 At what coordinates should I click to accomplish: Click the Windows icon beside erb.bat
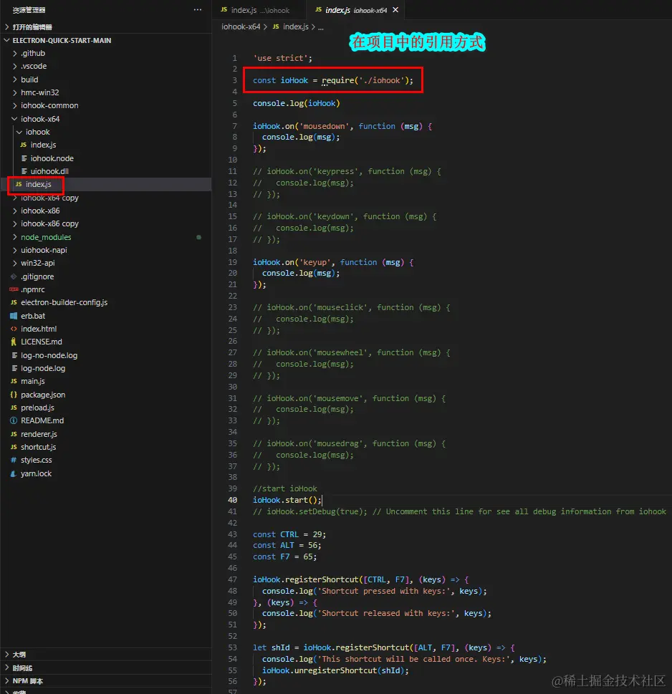point(14,316)
